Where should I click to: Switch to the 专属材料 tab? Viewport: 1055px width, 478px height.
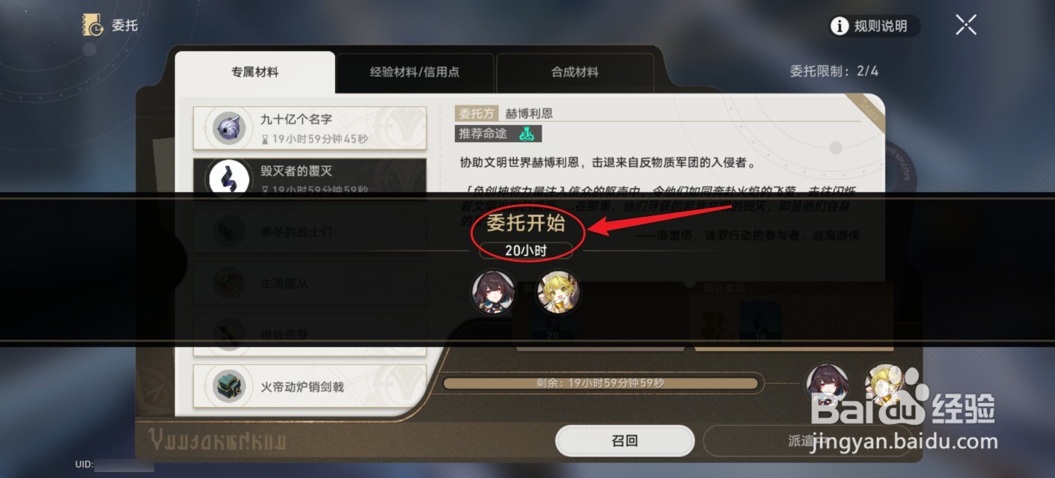(x=255, y=73)
